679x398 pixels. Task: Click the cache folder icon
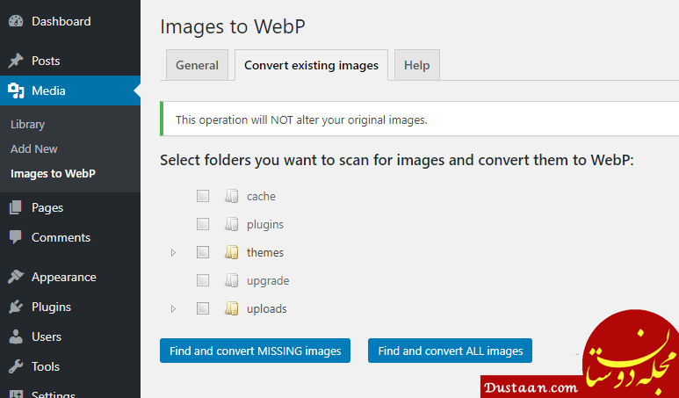pos(232,196)
